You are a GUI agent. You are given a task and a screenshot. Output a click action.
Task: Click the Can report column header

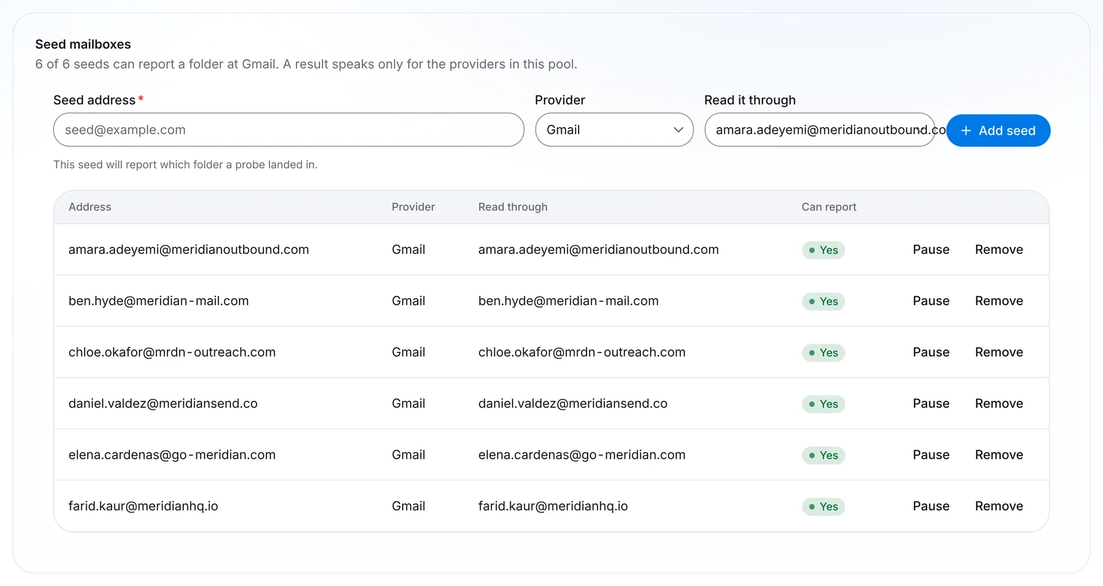pyautogui.click(x=828, y=207)
